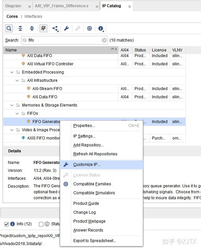Open Compatible Families from context menu
The width and height of the screenshot is (201, 250).
tap(101, 184)
